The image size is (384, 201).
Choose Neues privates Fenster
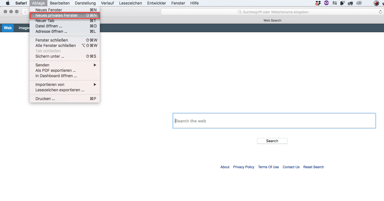65,15
